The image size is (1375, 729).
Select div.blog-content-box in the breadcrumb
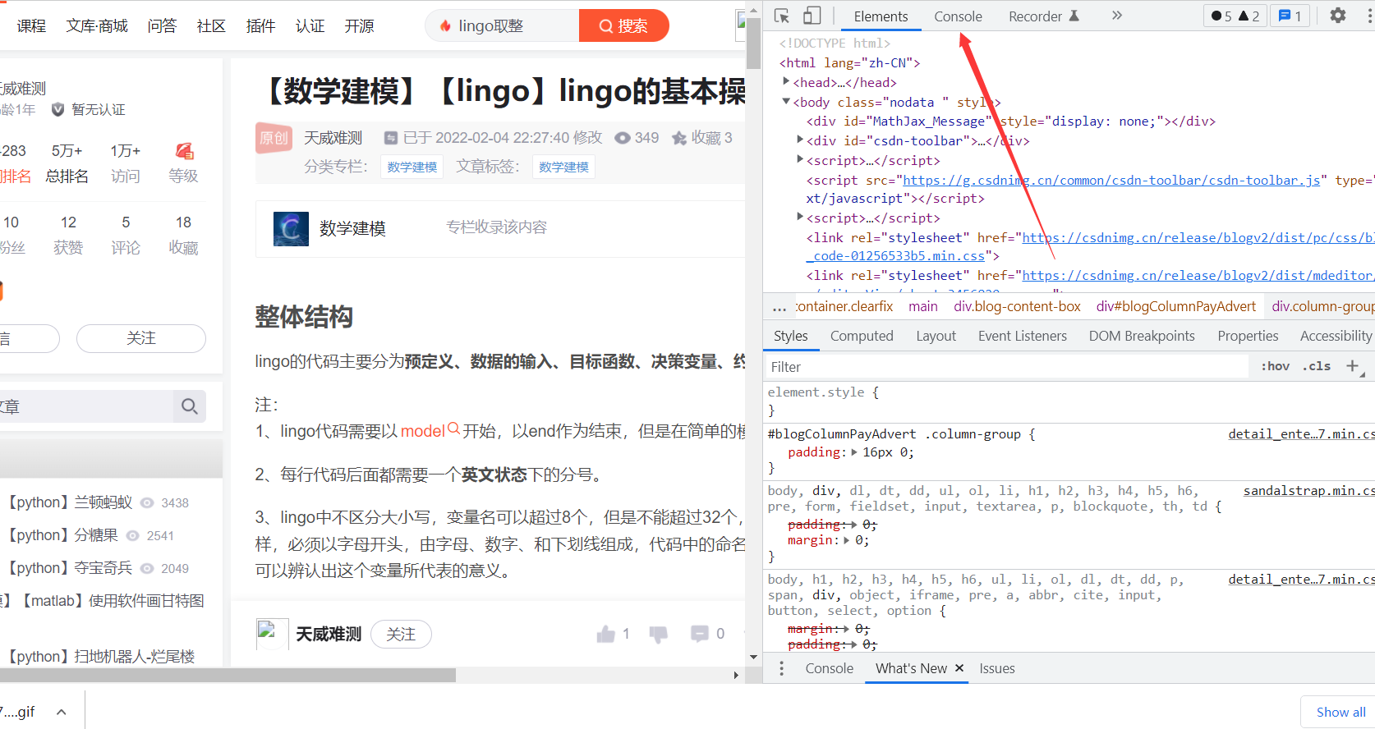click(x=1017, y=306)
